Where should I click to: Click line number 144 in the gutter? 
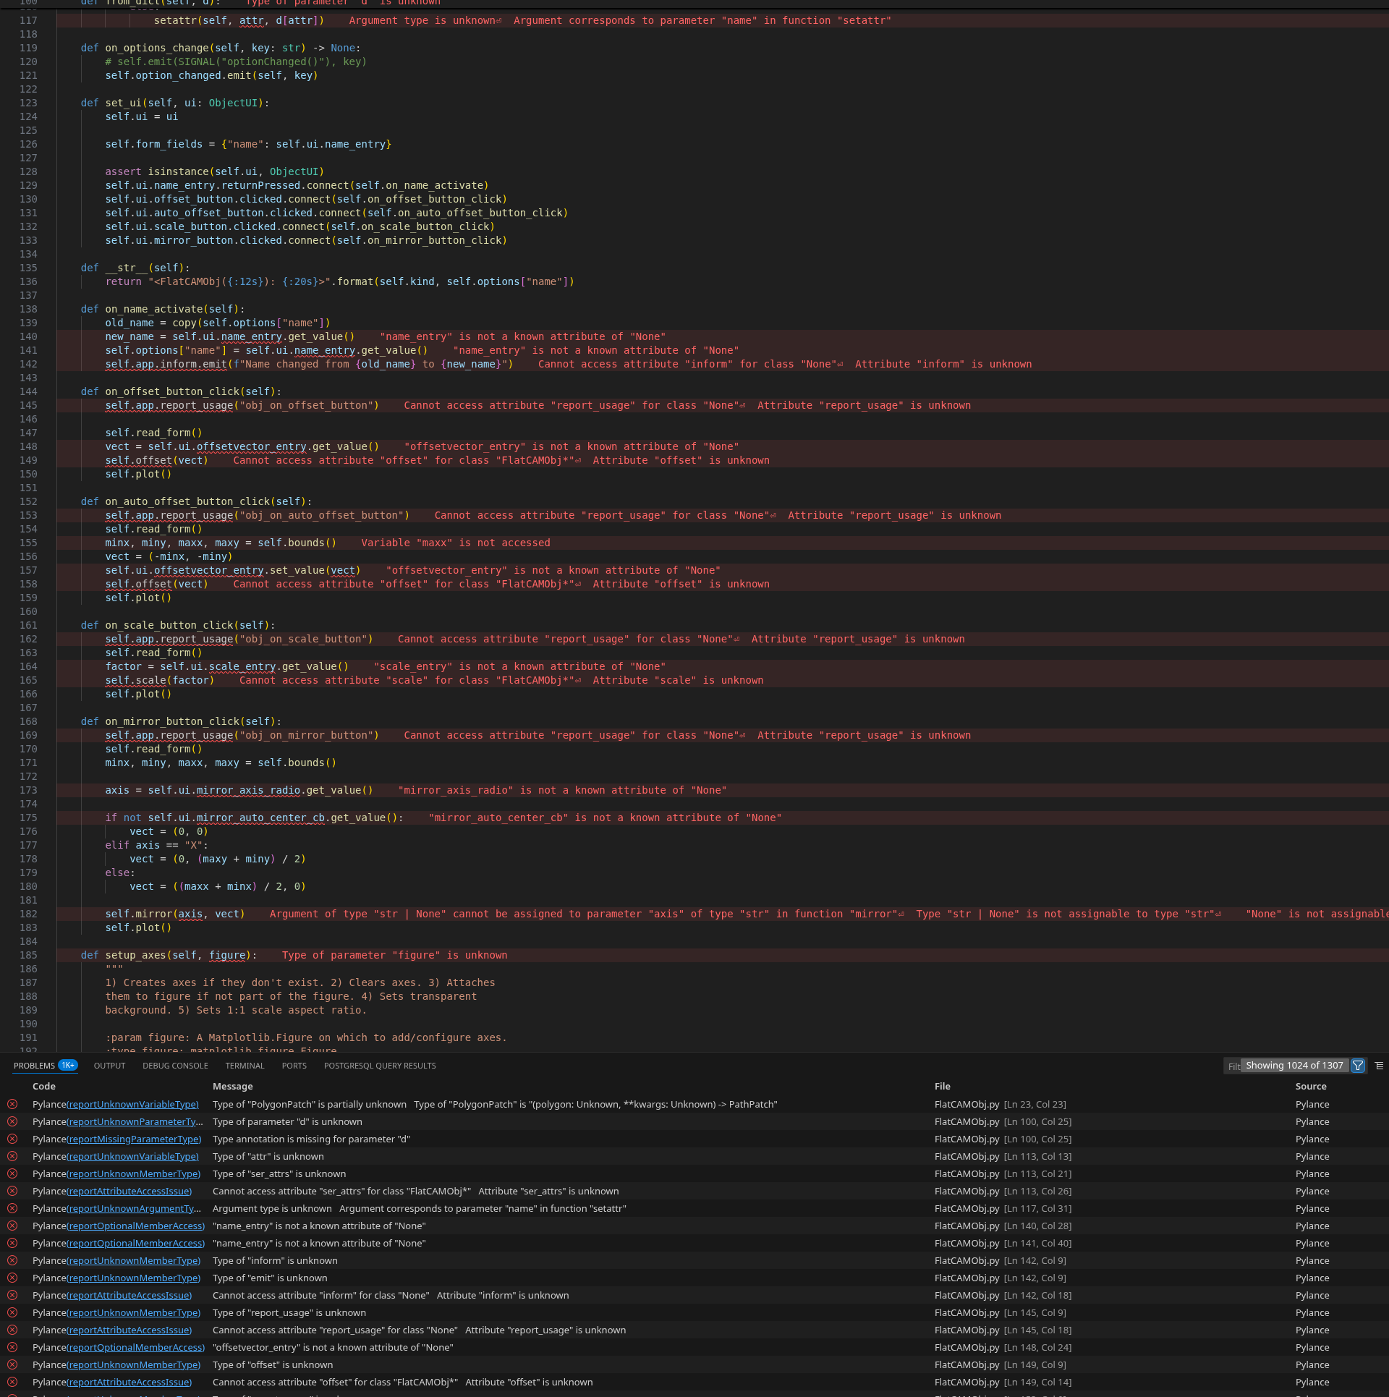pyautogui.click(x=29, y=391)
